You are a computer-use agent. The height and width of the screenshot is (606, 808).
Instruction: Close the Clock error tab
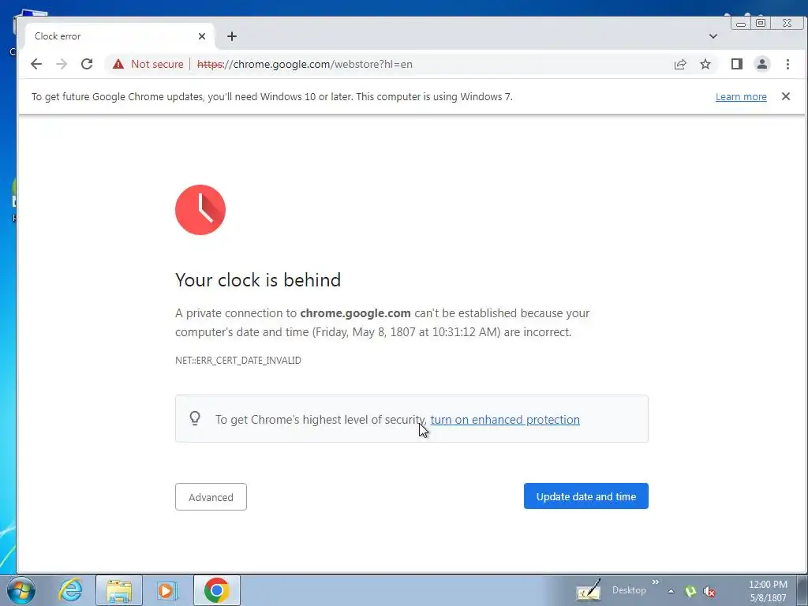tap(202, 36)
